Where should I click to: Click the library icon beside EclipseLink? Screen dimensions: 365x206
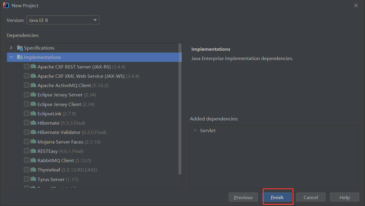point(33,114)
